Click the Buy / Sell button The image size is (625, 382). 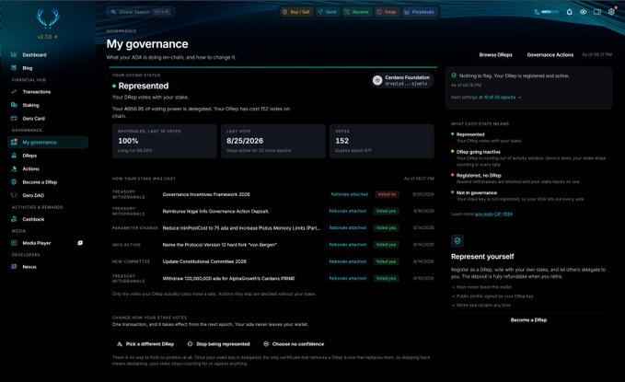click(296, 12)
